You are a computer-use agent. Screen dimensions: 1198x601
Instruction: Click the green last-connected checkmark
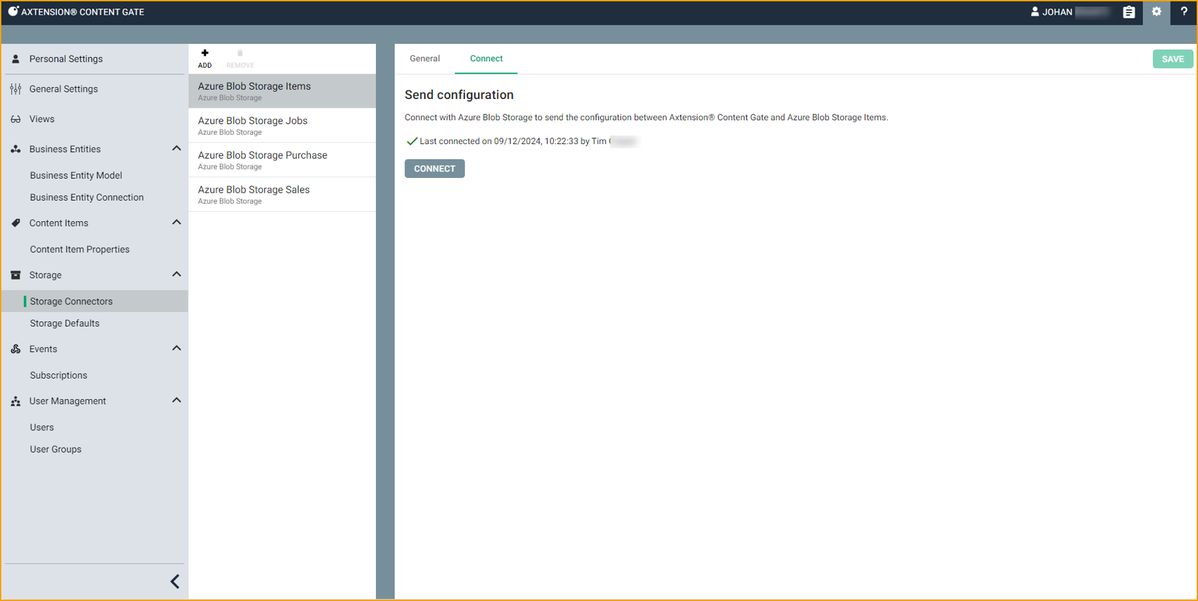(x=412, y=141)
